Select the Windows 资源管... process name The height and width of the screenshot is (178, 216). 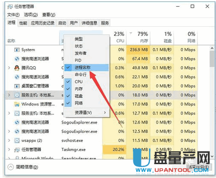38,104
